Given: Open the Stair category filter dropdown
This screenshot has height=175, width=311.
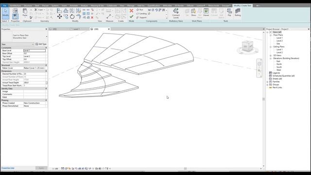Looking at the screenshot, I should click(x=17, y=44).
